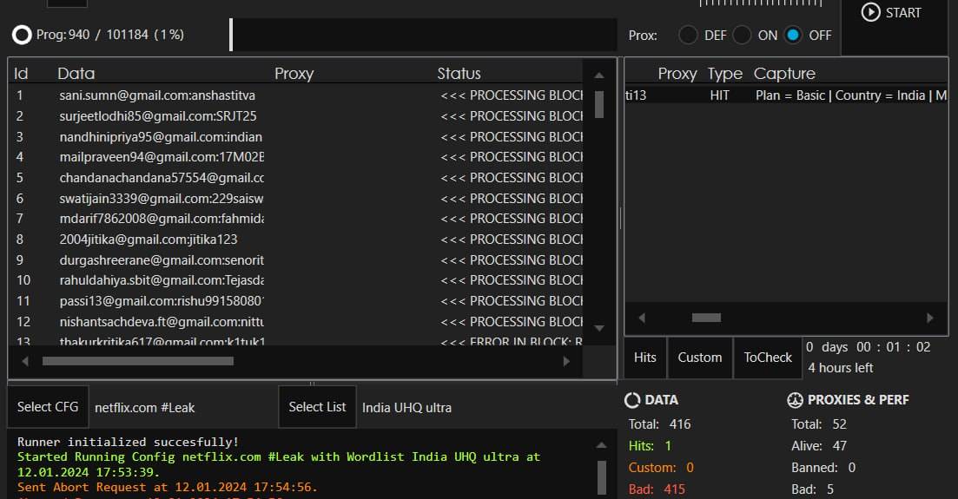
Task: Open the ToCheck tab
Action: pos(768,358)
